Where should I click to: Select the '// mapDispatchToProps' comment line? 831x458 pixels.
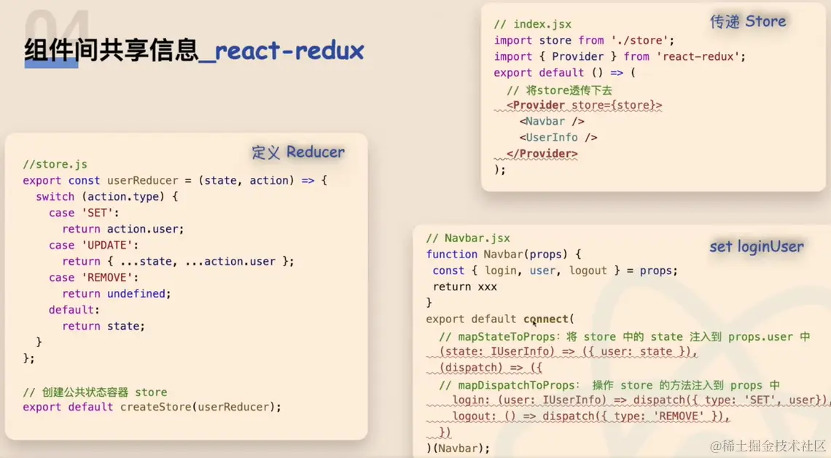click(x=609, y=385)
